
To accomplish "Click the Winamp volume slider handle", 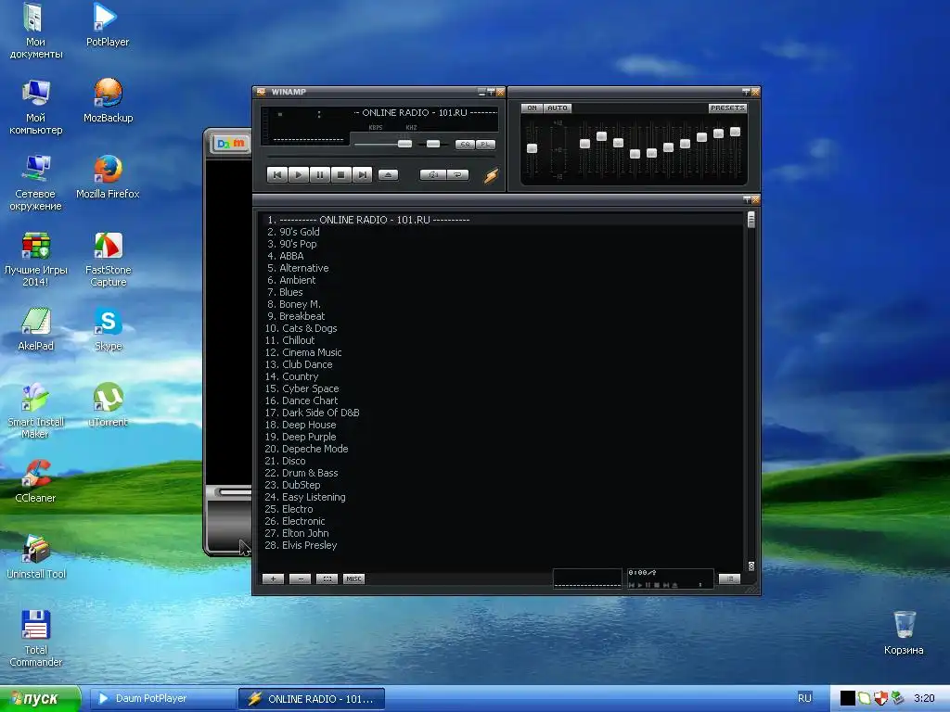I will tap(404, 144).
